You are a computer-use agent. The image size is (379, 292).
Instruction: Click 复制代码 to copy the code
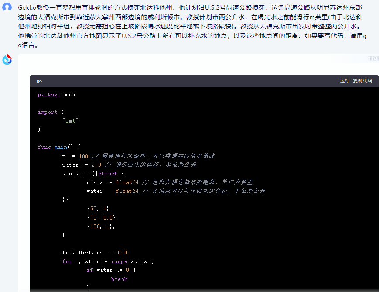click(x=362, y=81)
